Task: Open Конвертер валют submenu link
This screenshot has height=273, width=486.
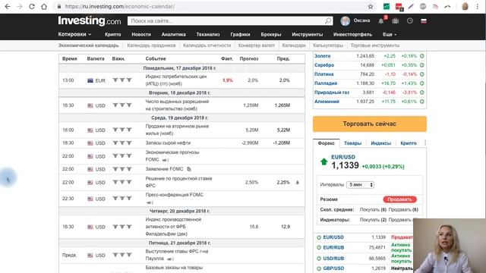Action: tap(257, 45)
